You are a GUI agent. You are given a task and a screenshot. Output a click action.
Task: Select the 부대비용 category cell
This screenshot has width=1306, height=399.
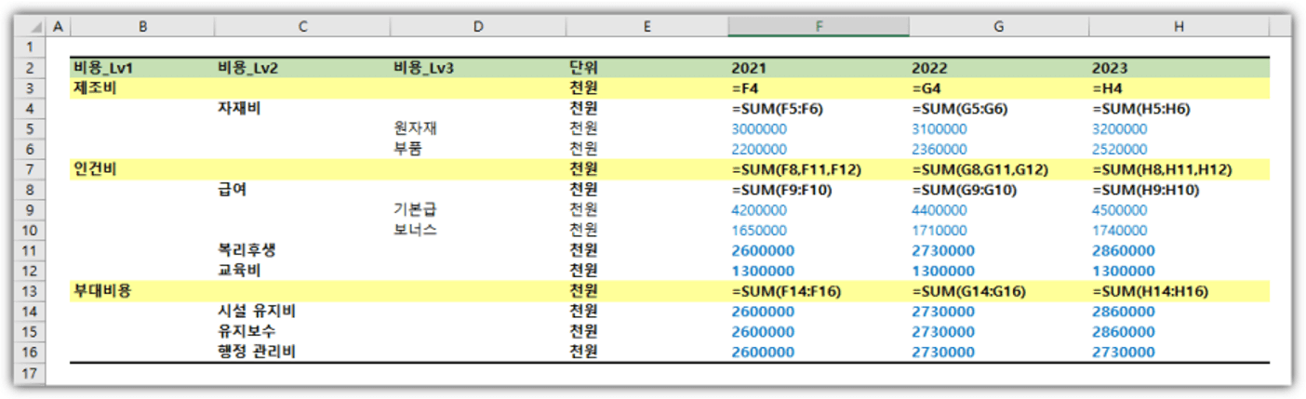tap(142, 290)
